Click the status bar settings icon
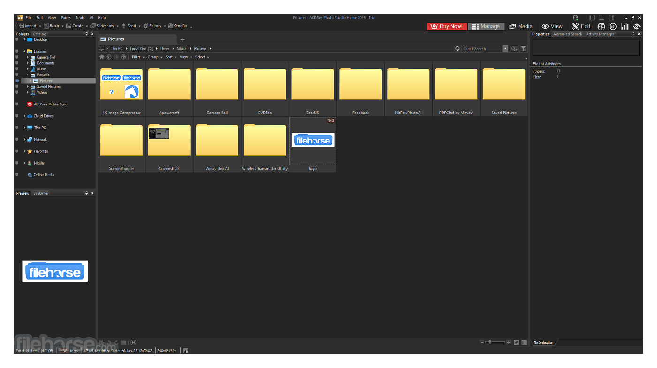 point(186,351)
